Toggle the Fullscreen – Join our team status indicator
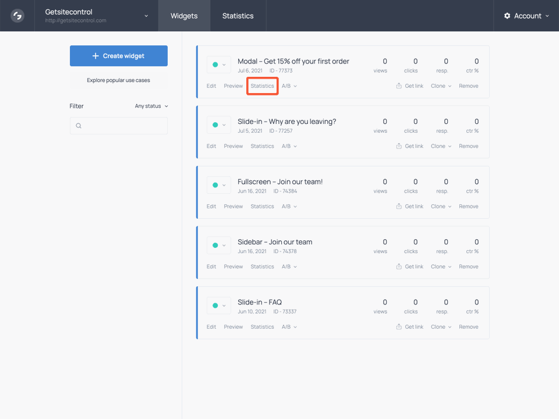The width and height of the screenshot is (559, 419). [x=216, y=184]
